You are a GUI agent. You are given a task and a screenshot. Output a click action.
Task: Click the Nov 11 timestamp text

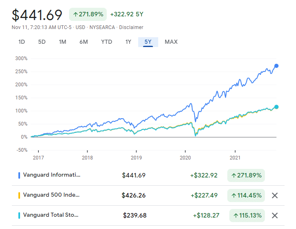point(42,27)
